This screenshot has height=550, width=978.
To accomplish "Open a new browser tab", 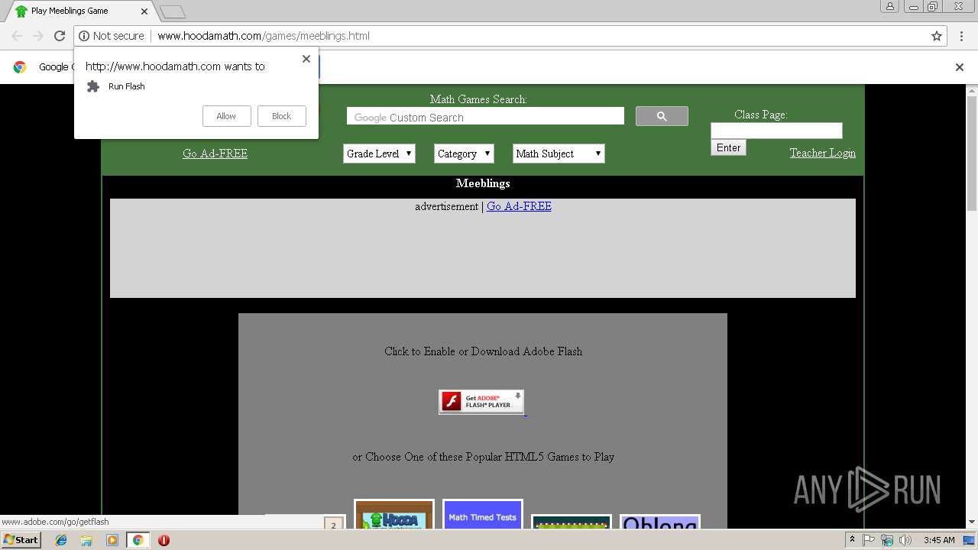I will tap(173, 11).
